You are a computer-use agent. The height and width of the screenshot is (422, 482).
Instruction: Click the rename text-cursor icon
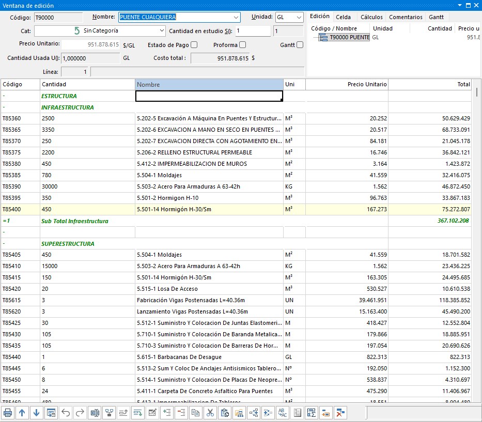pyautogui.click(x=95, y=413)
